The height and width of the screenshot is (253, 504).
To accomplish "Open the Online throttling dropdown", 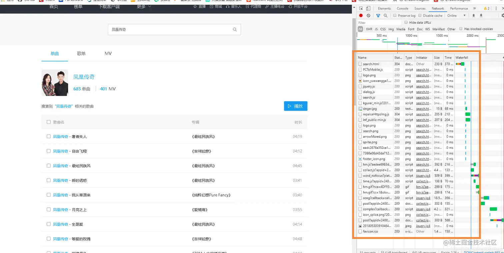I will click(x=456, y=16).
